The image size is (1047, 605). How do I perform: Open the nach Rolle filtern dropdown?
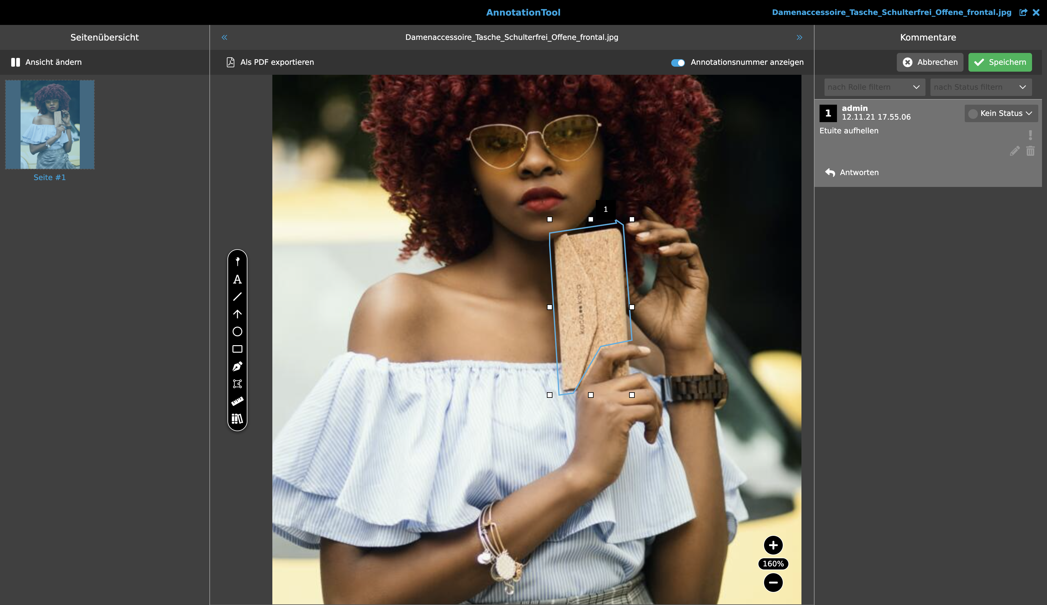874,87
